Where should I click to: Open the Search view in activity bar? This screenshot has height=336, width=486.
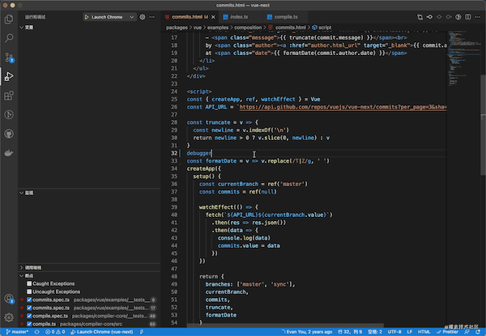click(x=9, y=38)
